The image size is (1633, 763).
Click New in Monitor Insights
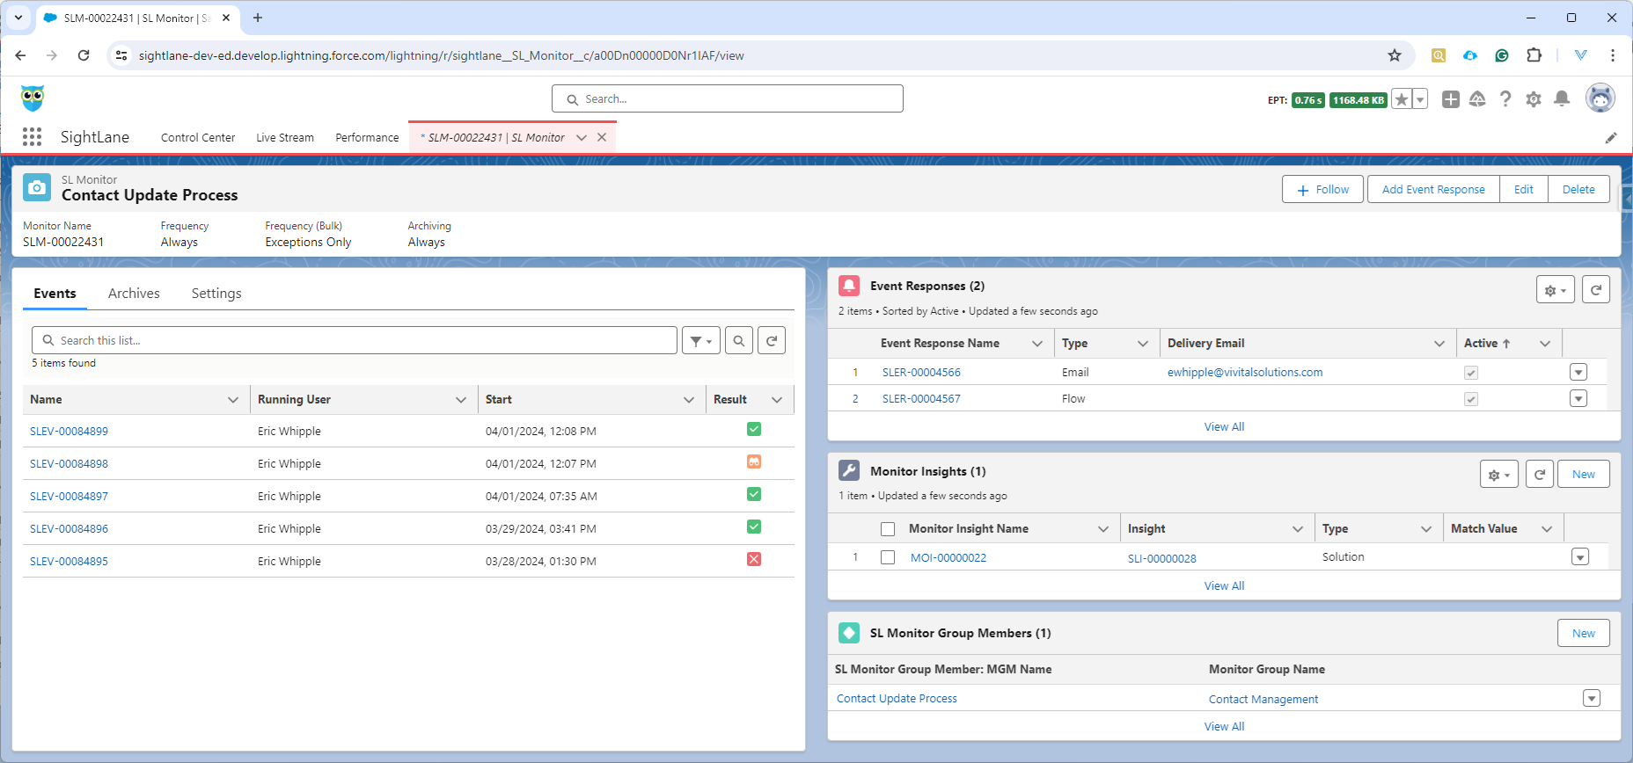tap(1584, 474)
